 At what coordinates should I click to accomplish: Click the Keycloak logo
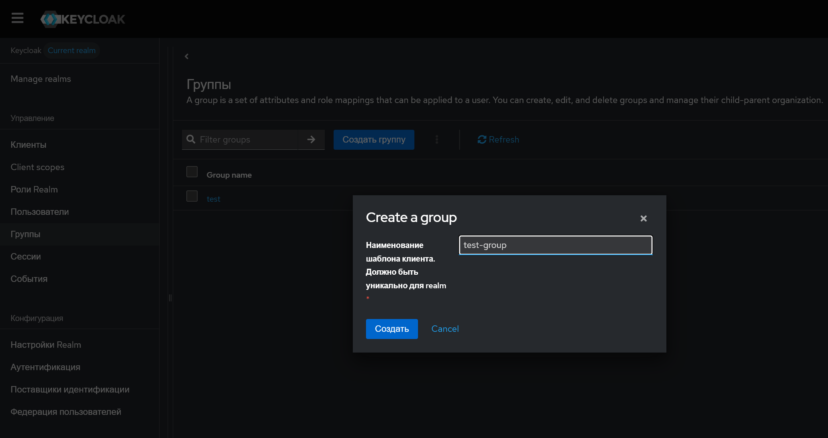[x=83, y=19]
